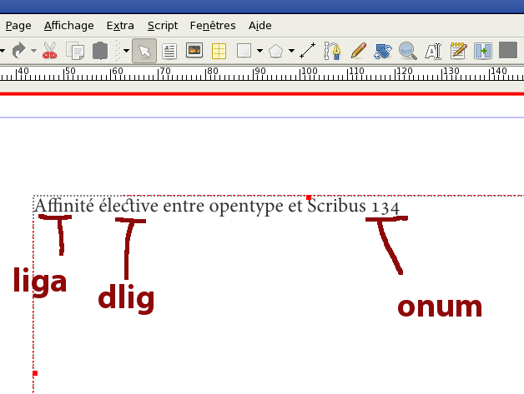Click the Copy icon

75,51
